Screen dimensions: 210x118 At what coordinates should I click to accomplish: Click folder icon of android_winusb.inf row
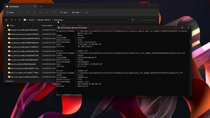pyautogui.click(x=9, y=34)
